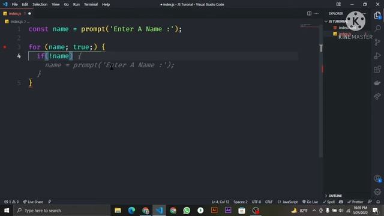
Task: Open Microsoft Edge from taskbar
Action: coord(131,211)
